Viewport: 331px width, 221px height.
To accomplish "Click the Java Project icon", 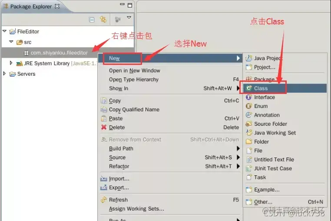I will pyautogui.click(x=249, y=58).
